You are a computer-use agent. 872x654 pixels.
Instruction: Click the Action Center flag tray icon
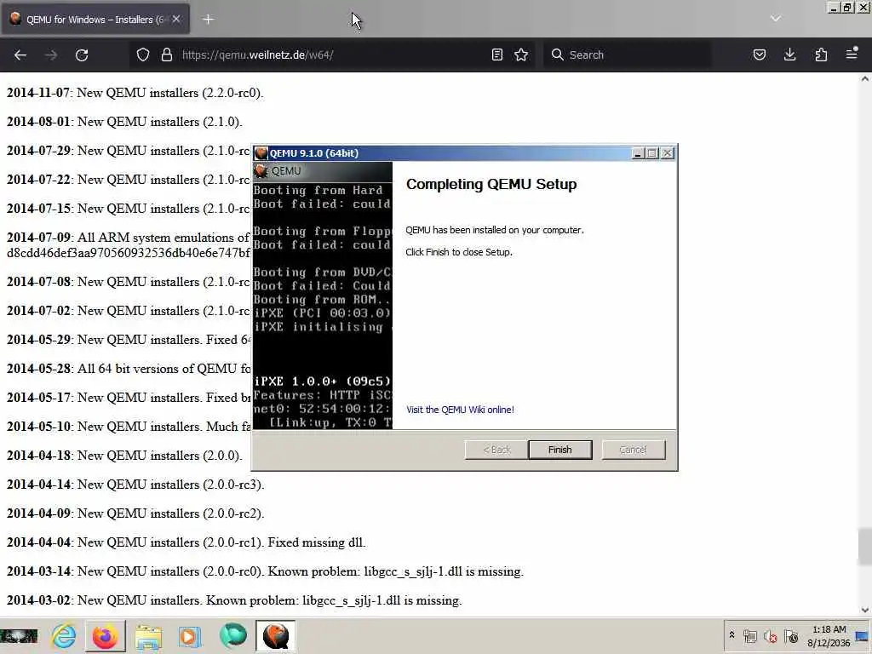(x=791, y=636)
